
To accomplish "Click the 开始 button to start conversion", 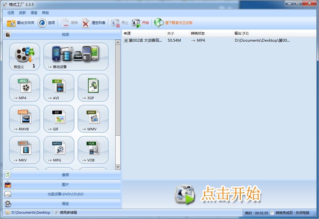I will (142, 23).
